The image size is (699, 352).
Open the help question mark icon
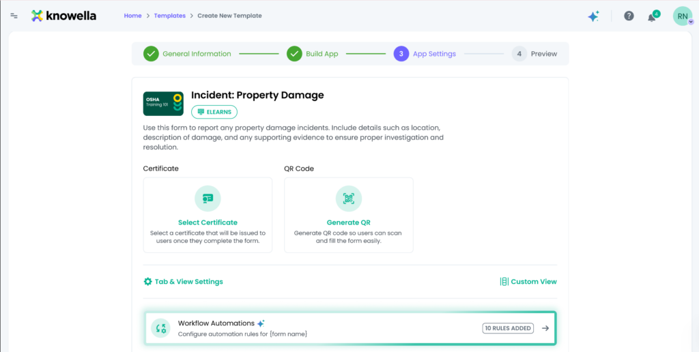click(629, 16)
